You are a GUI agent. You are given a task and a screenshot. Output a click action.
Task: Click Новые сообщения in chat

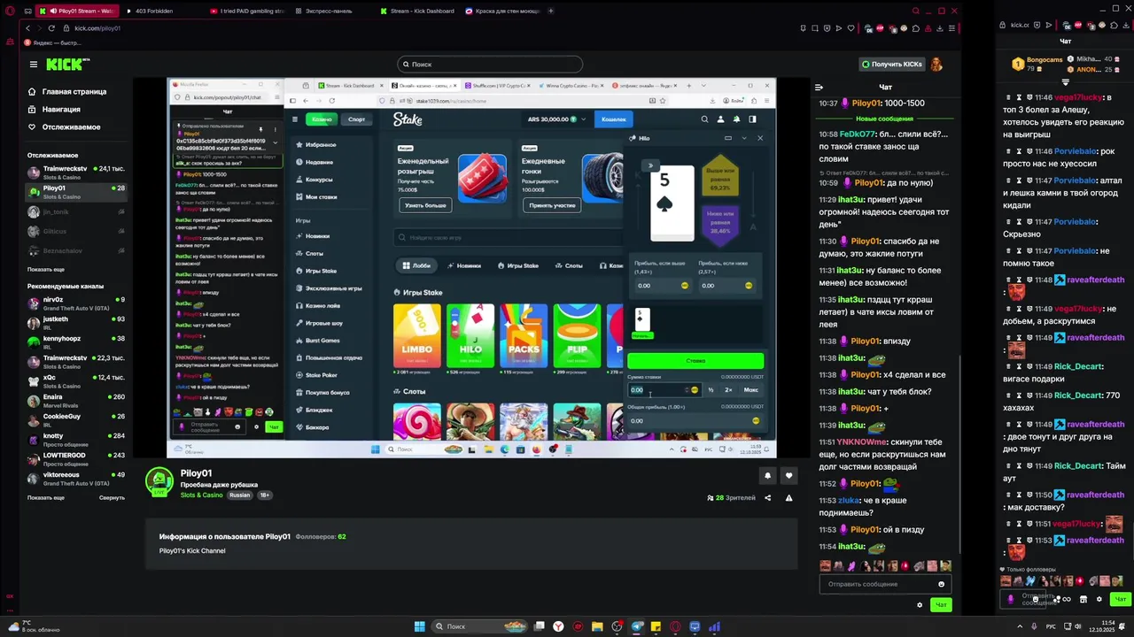884,119
